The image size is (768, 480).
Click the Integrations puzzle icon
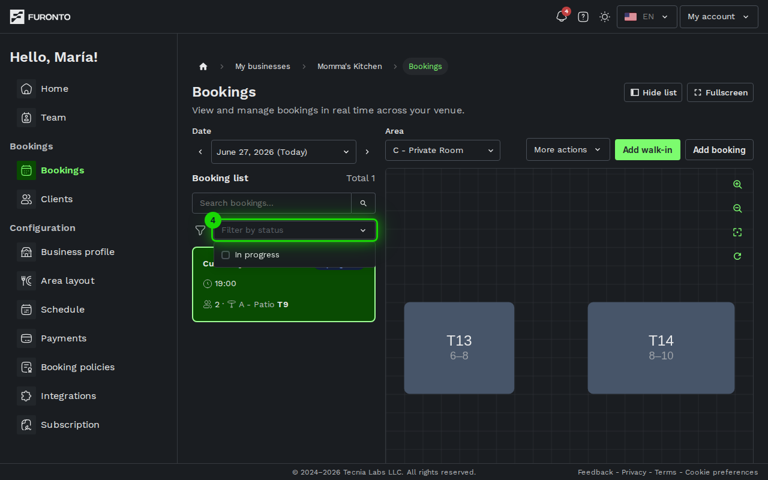(26, 396)
